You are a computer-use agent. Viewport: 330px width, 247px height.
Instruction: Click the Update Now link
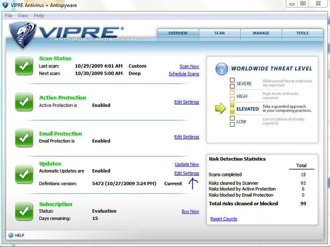pos(187,164)
